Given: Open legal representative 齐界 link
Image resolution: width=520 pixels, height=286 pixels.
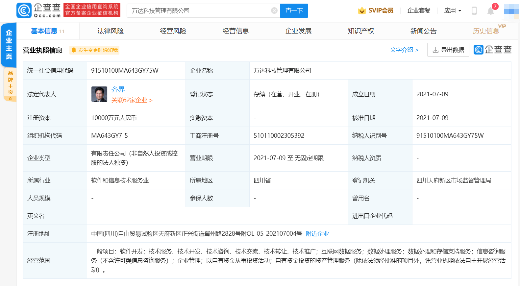Looking at the screenshot, I should click(x=118, y=89).
